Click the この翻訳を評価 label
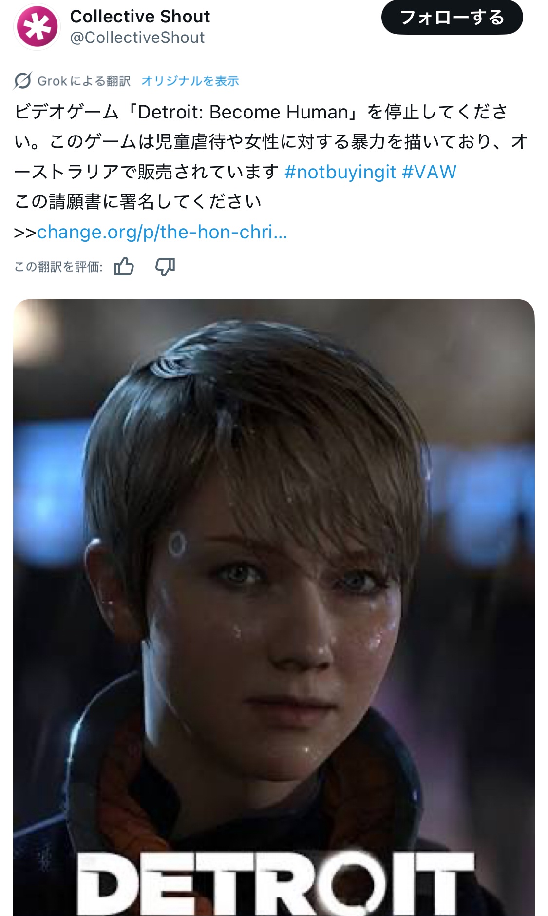Image resolution: width=548 pixels, height=916 pixels. click(58, 267)
